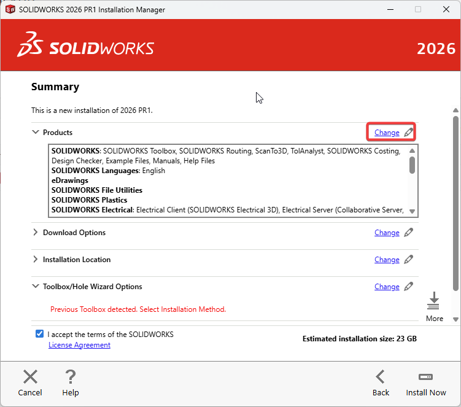This screenshot has height=407, width=461.
Task: Click the pencil icon for Download Options
Action: [408, 232]
